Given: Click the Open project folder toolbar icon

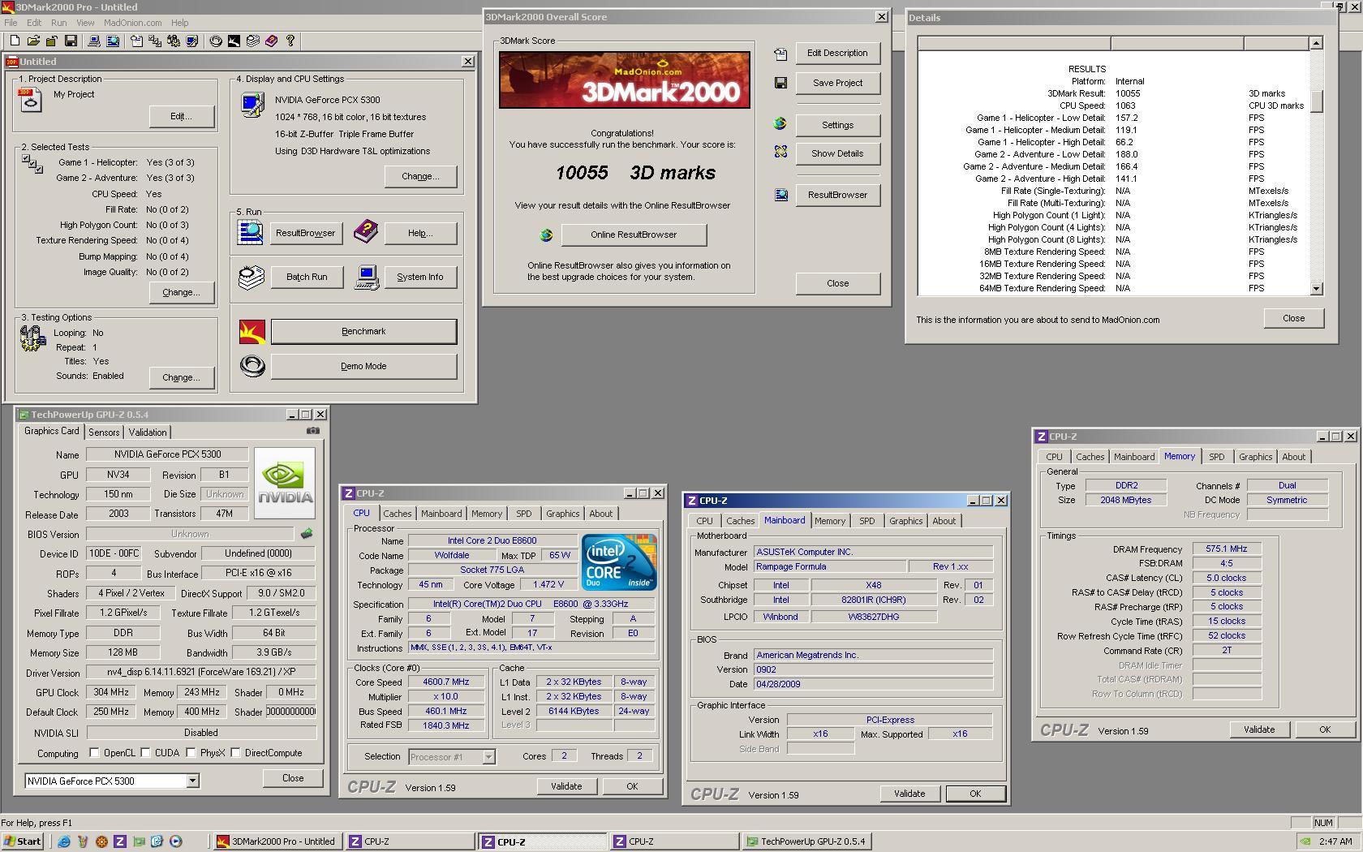Looking at the screenshot, I should tap(33, 41).
